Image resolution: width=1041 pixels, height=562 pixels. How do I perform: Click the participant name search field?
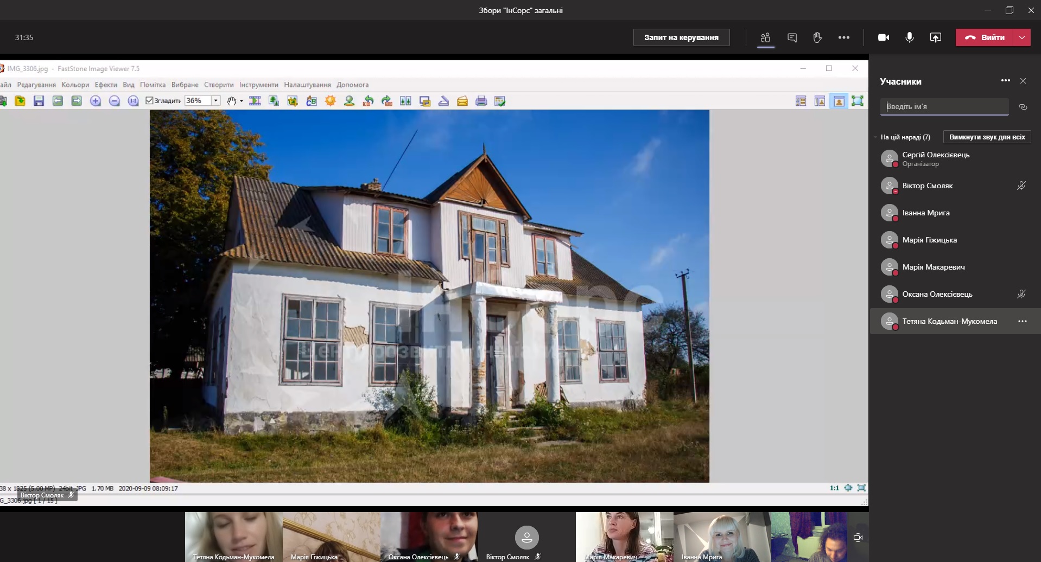[x=944, y=107]
